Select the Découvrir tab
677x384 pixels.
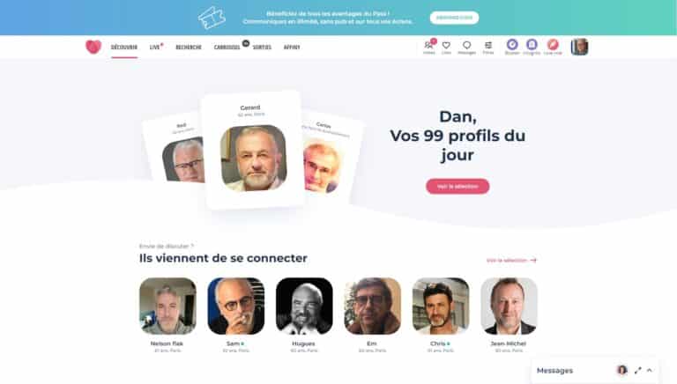tap(124, 47)
